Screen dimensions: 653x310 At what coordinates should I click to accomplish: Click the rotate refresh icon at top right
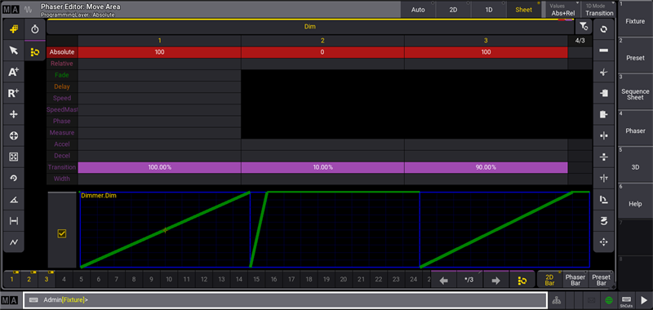(603, 29)
